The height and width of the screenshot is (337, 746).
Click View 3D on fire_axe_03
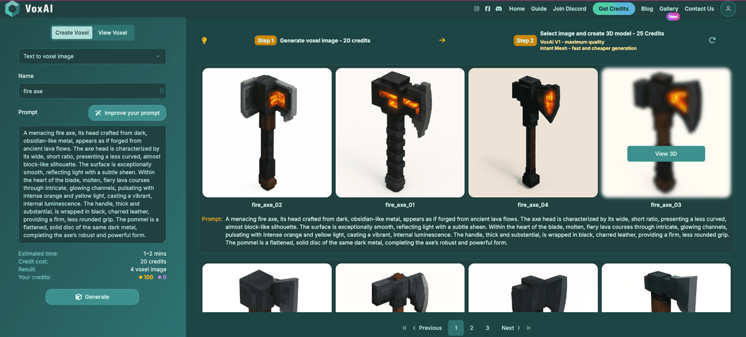click(666, 154)
